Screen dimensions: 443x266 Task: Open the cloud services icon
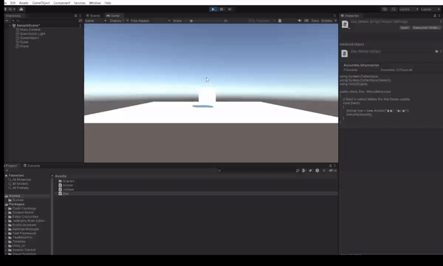(x=21, y=10)
